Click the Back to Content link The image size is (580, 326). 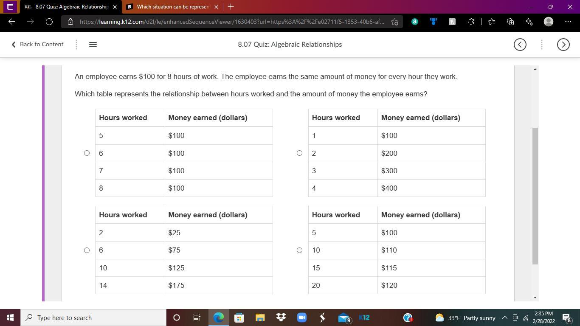pyautogui.click(x=37, y=45)
